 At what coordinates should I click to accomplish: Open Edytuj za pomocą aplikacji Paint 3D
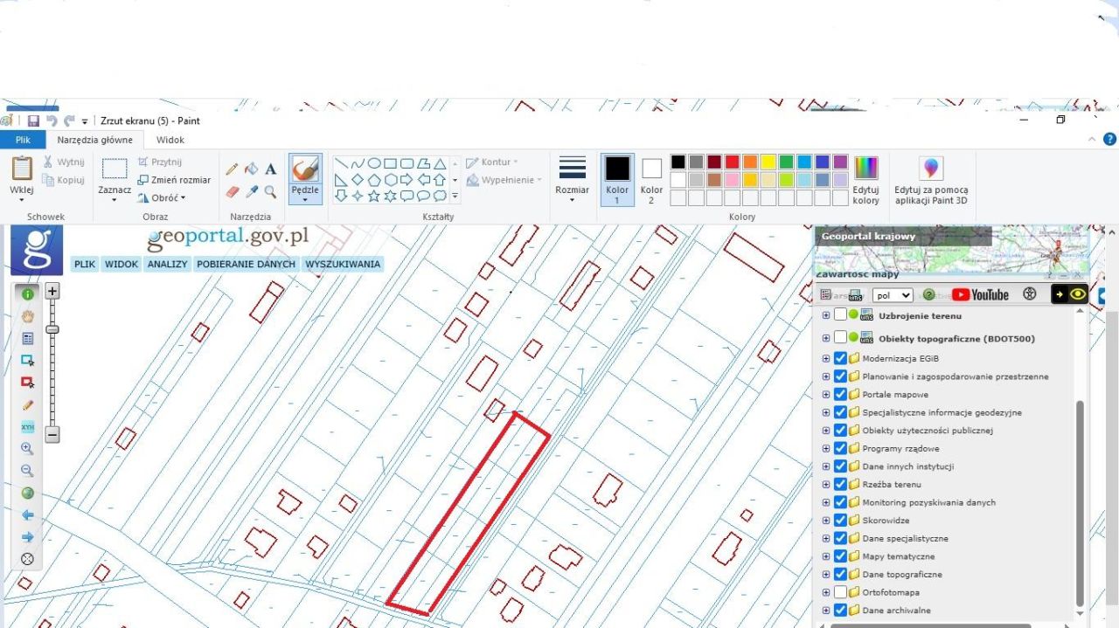tap(931, 181)
